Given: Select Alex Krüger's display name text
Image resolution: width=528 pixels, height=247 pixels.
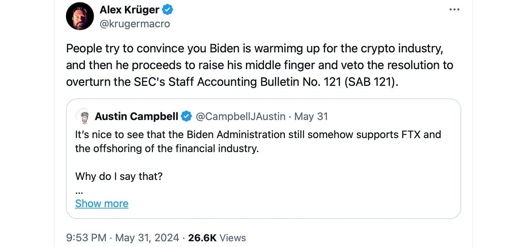Looking at the screenshot, I should click(130, 9).
